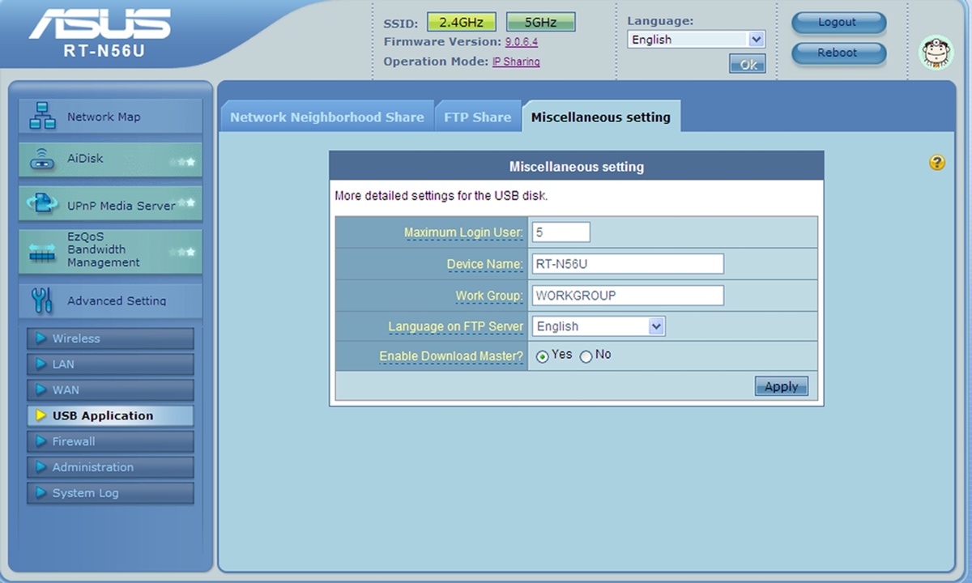Select No for Enable Download Master
The height and width of the screenshot is (583, 972).
pos(586,356)
